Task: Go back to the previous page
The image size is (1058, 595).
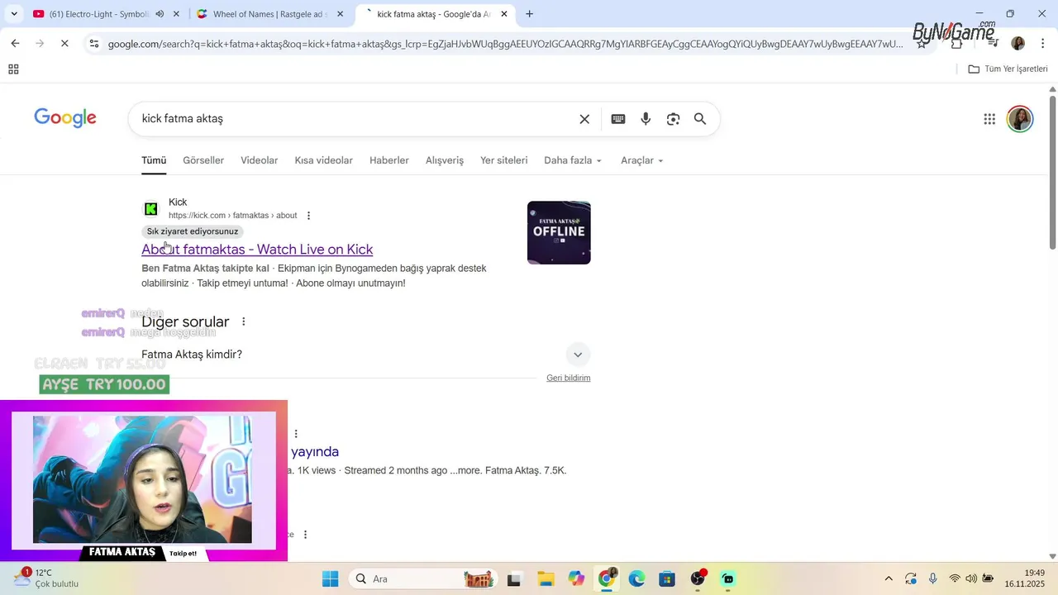Action: pyautogui.click(x=15, y=44)
